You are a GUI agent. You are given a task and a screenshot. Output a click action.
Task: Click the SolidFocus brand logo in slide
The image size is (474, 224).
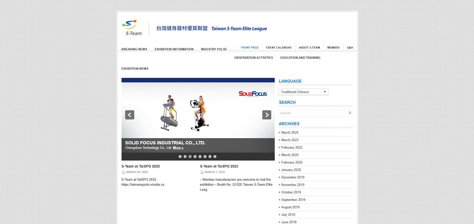[x=253, y=94]
